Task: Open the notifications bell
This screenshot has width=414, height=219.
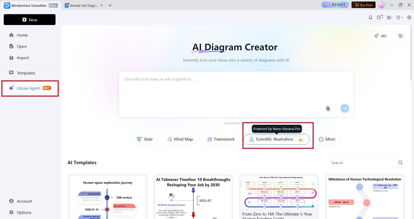Action: pos(371,17)
